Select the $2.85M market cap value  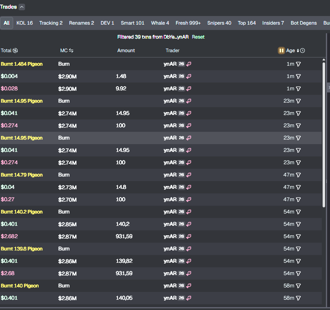coord(67,224)
